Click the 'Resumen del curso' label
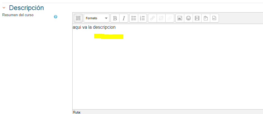The height and width of the screenshot is (114, 263). coord(18,15)
